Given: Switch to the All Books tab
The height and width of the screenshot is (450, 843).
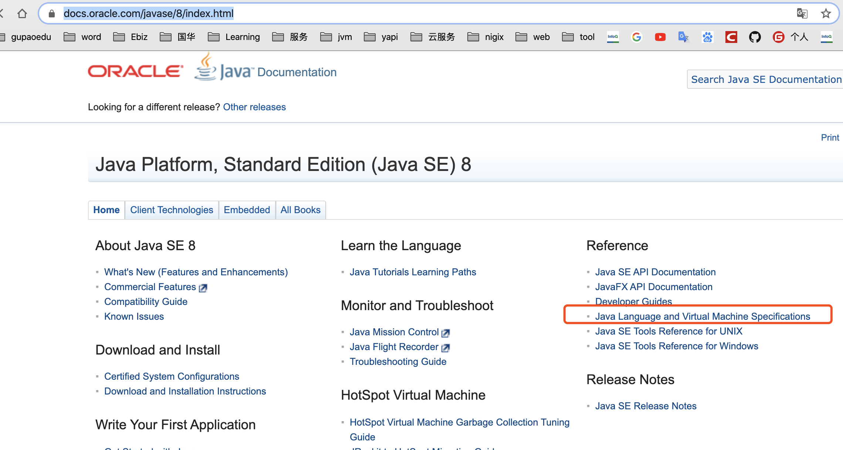Looking at the screenshot, I should (301, 210).
